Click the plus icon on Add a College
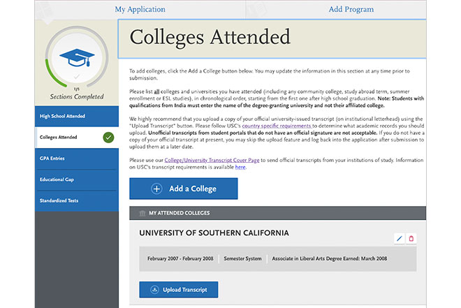This screenshot has height=308, width=461. point(156,189)
